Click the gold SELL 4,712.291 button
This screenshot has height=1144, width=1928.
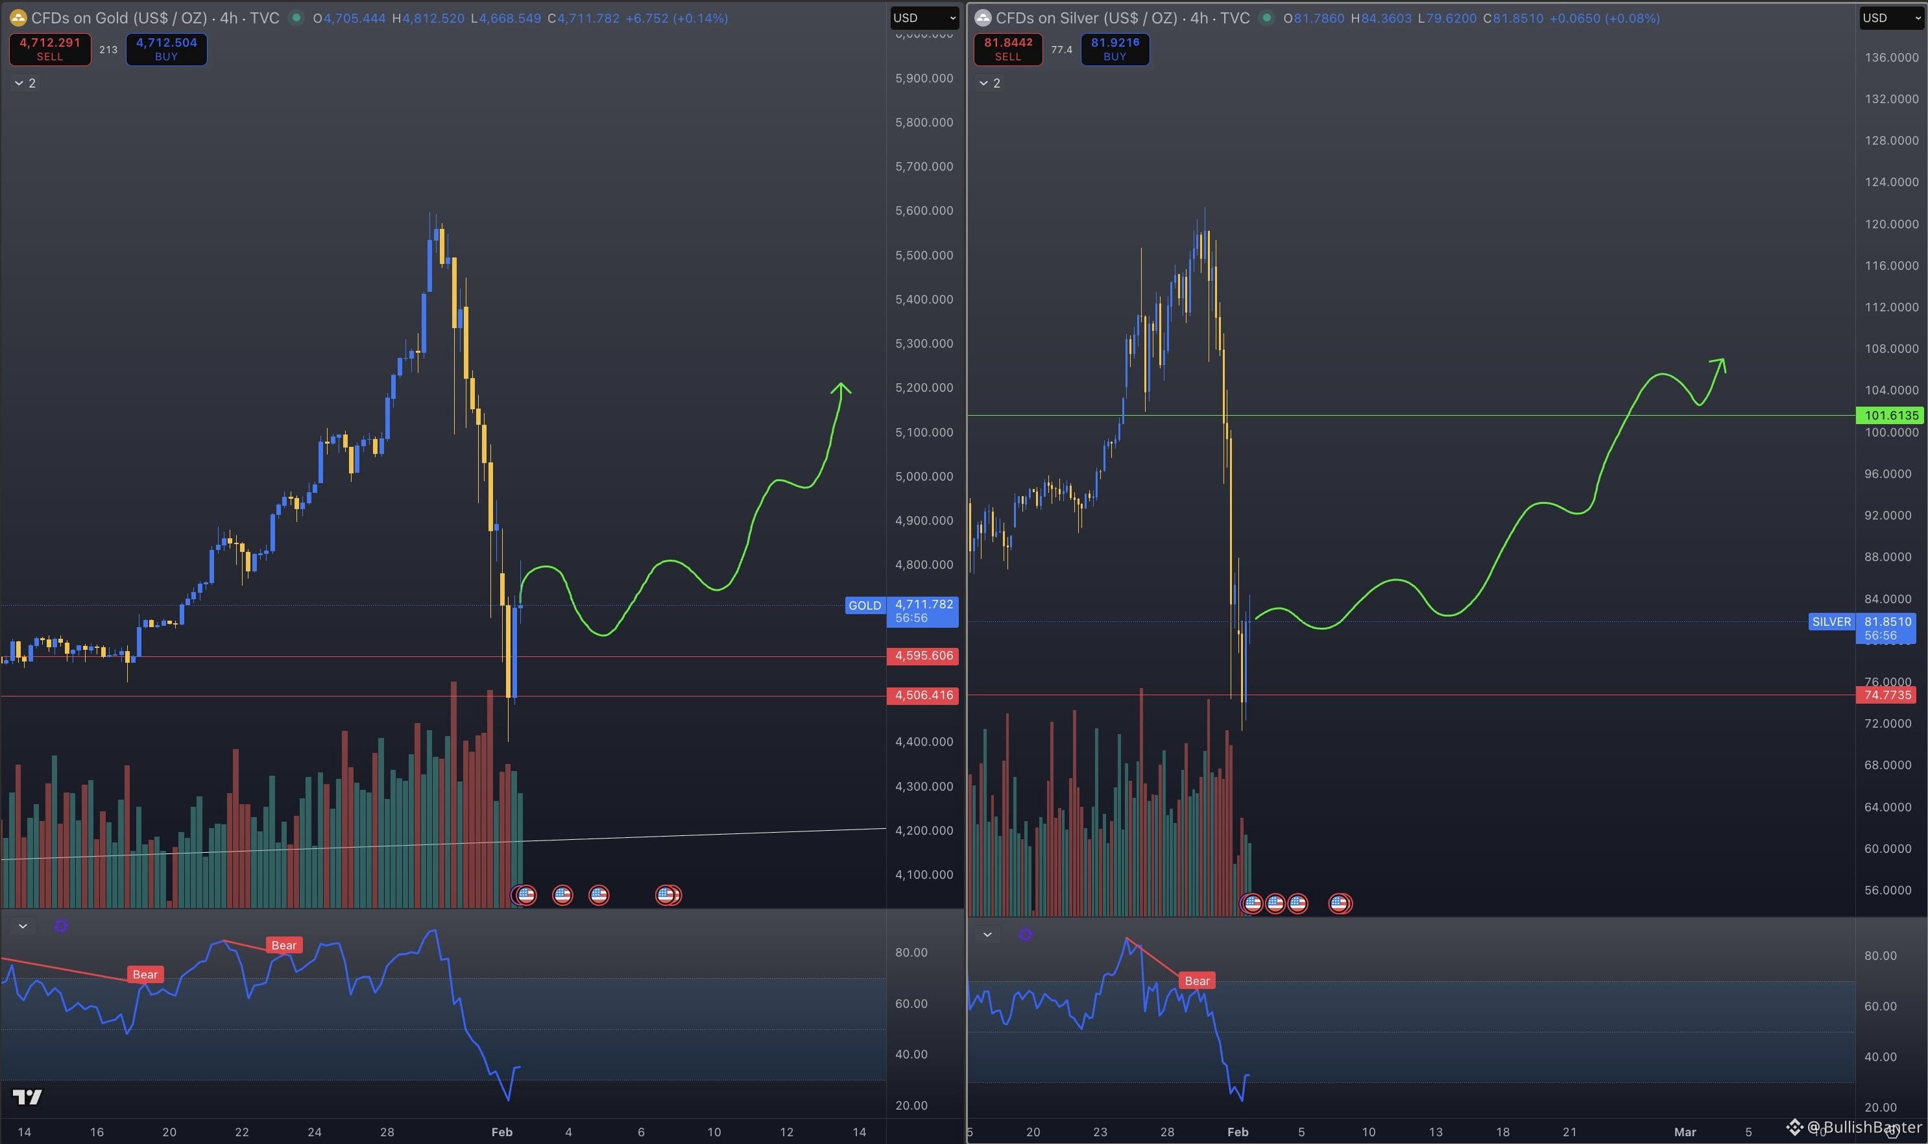pos(50,49)
